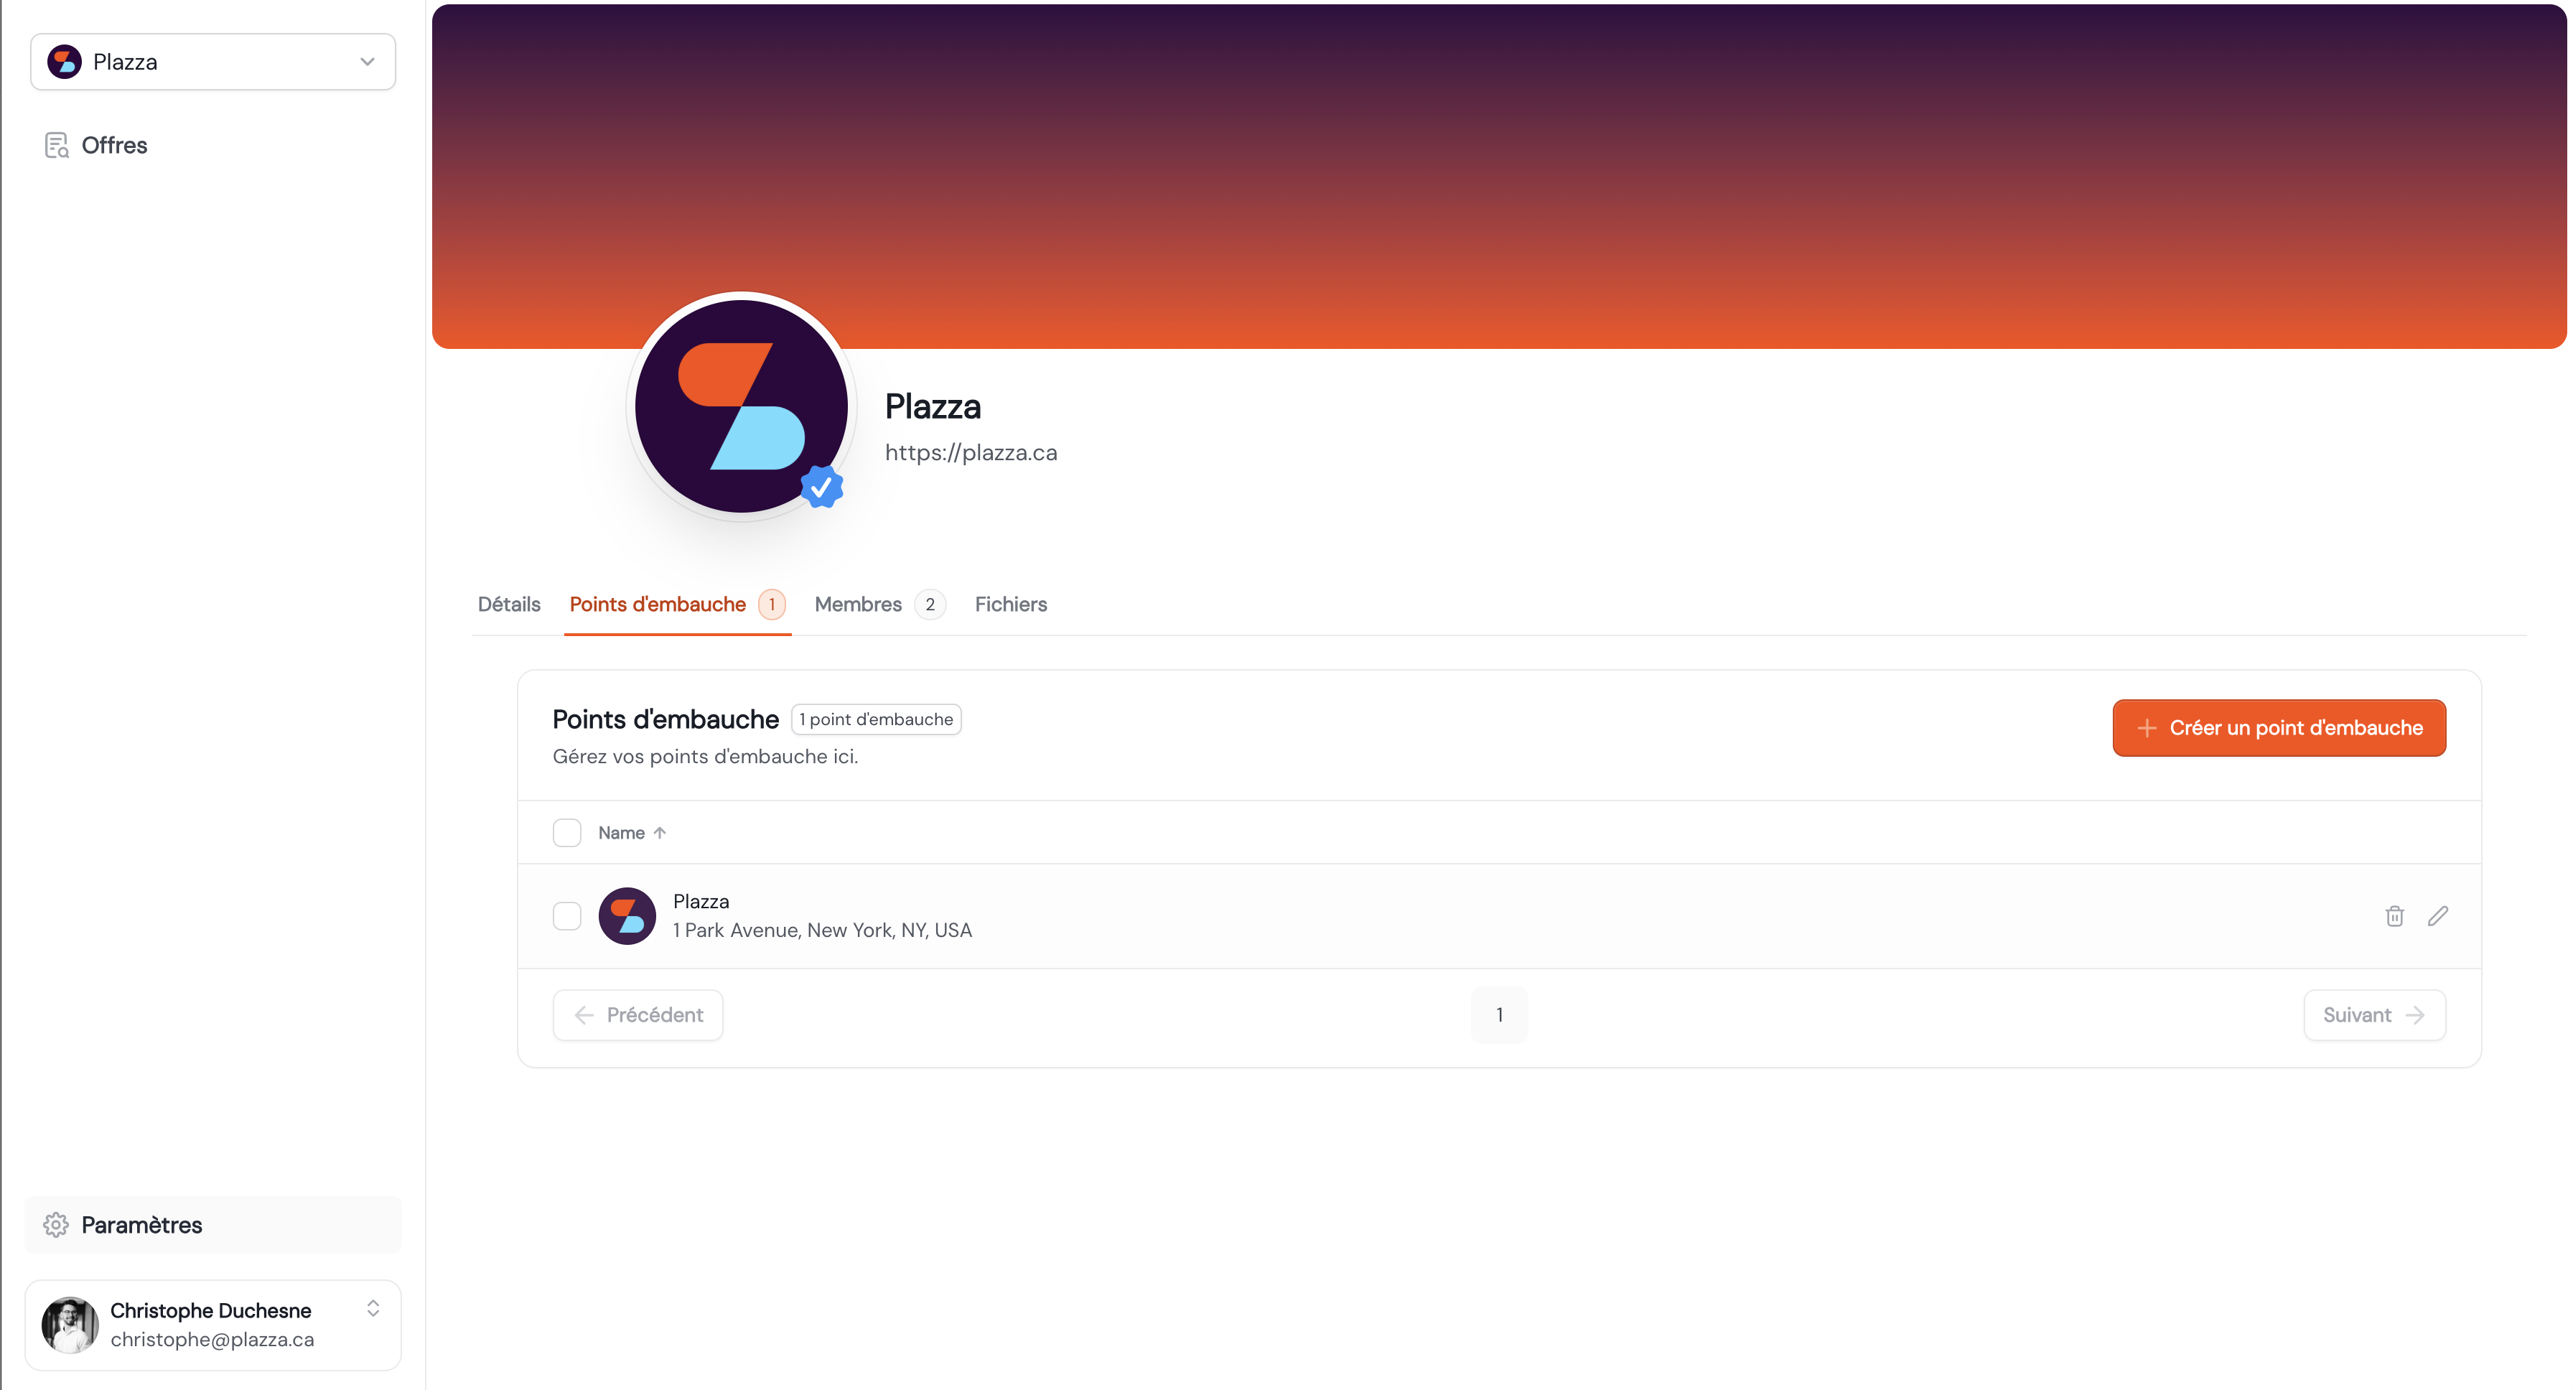Click the blue verified badge on logo
Screen dimensions: 2573x1390
[821, 488]
